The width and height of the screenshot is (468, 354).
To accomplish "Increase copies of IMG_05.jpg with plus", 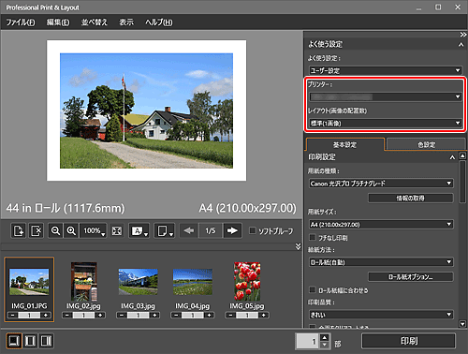I will [x=264, y=316].
